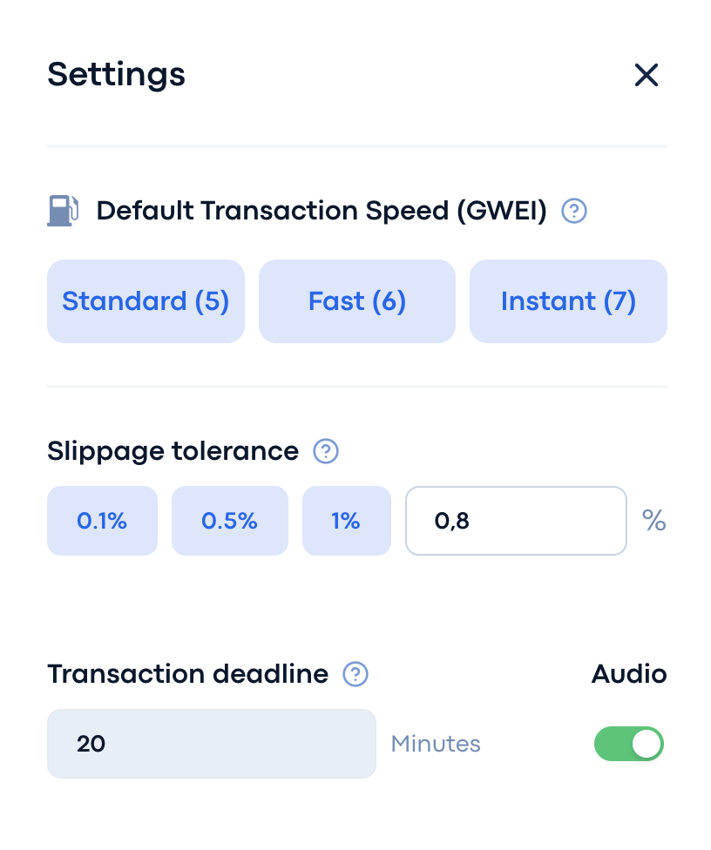
Task: Click the gas pump icon
Action: point(64,211)
